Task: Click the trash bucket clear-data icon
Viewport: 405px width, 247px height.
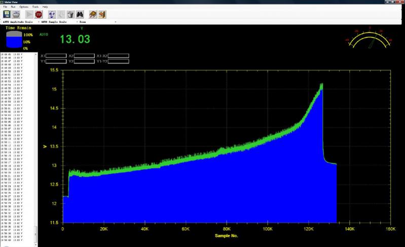Action: pyautogui.click(x=70, y=15)
